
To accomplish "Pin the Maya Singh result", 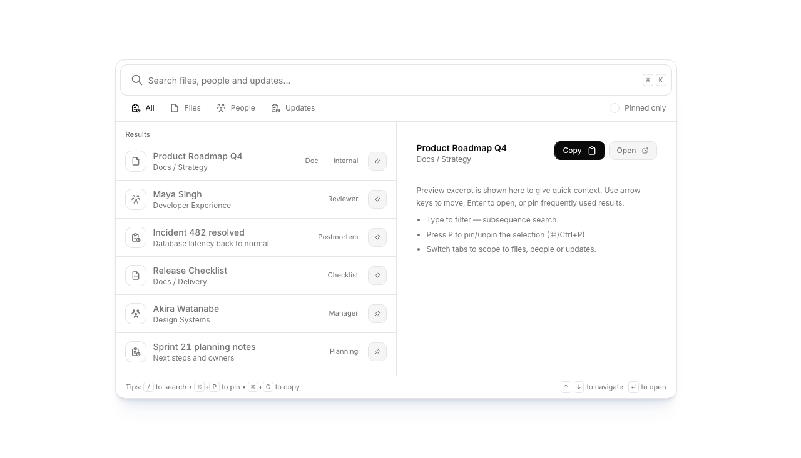I will click(x=377, y=199).
